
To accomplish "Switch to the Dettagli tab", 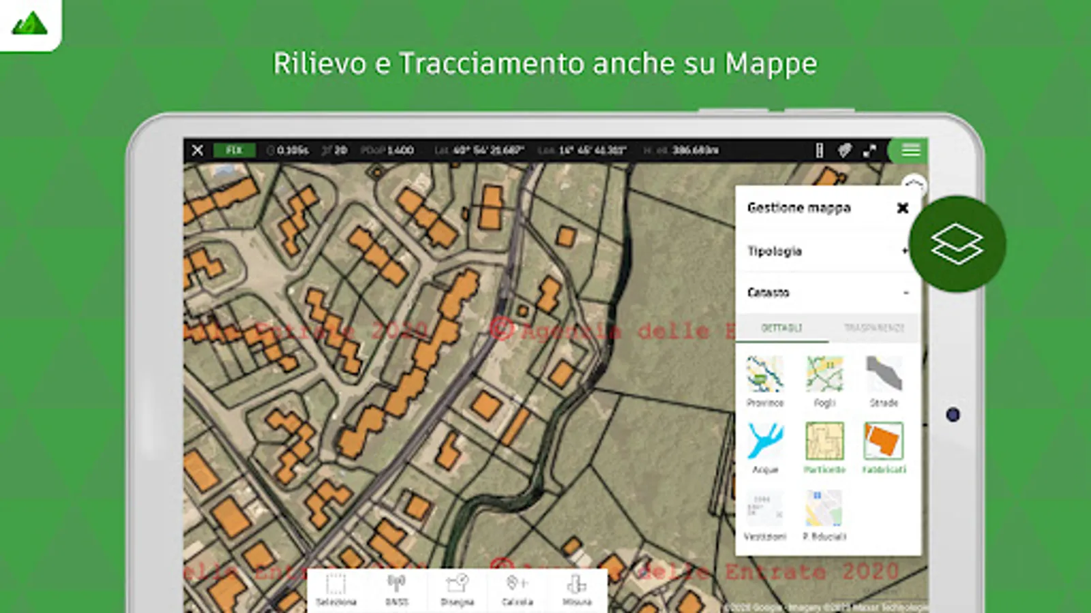I will pos(781,328).
